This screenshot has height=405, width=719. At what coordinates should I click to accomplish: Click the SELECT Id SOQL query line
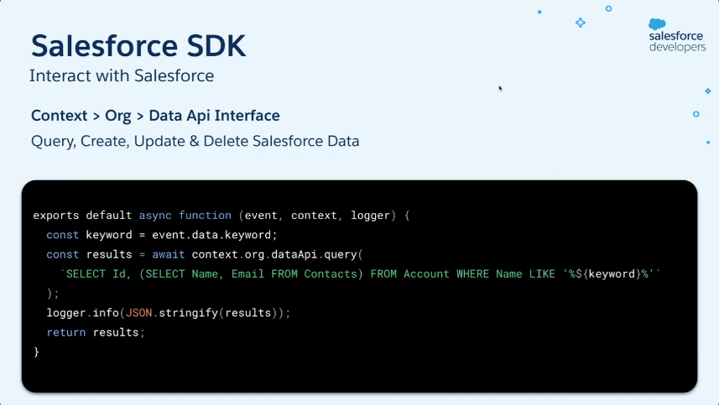(x=360, y=274)
